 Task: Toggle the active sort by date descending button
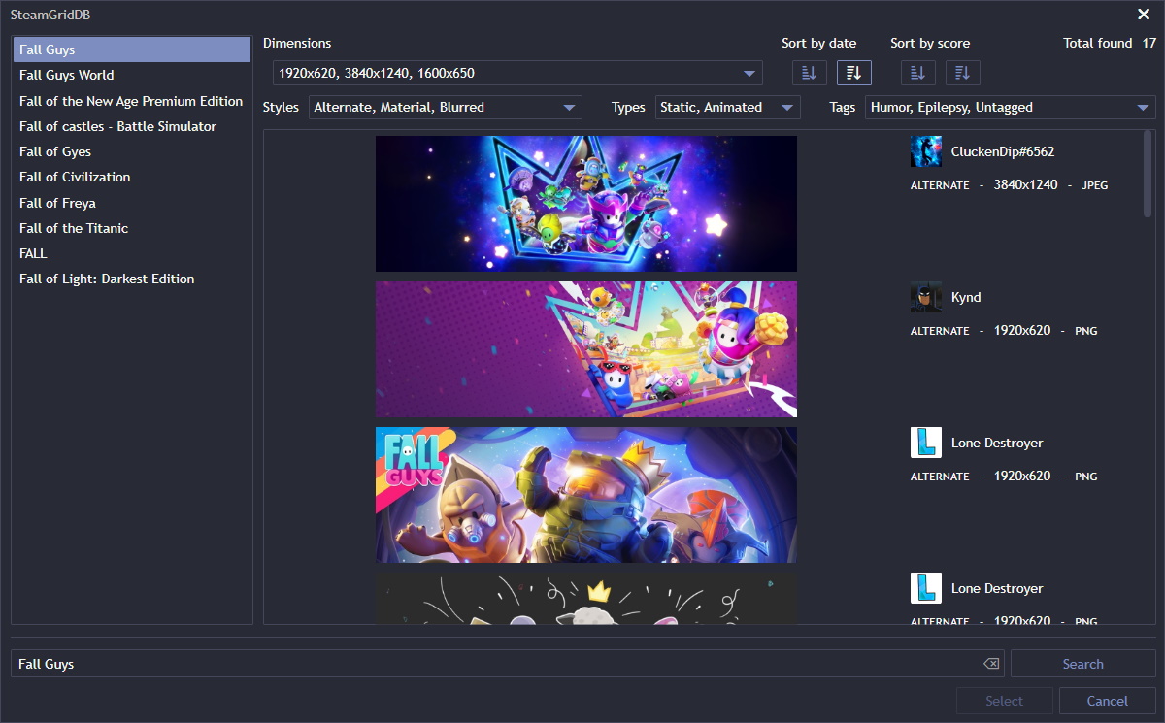click(x=854, y=73)
